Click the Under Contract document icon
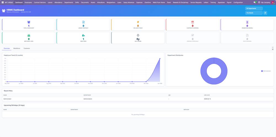Screen dimensions: 276x137 click(83, 22)
